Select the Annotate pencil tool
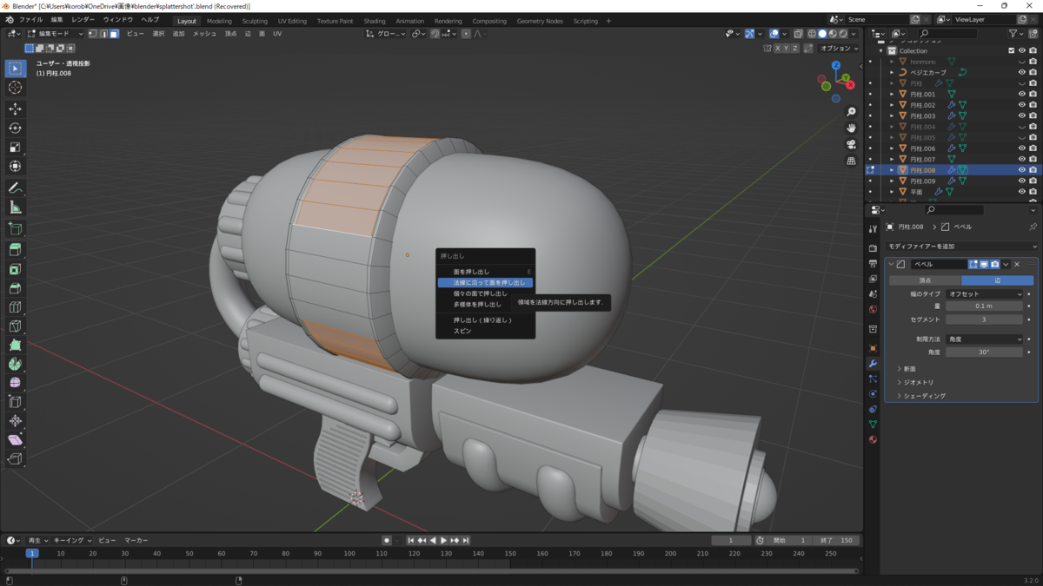The image size is (1043, 586). click(15, 188)
